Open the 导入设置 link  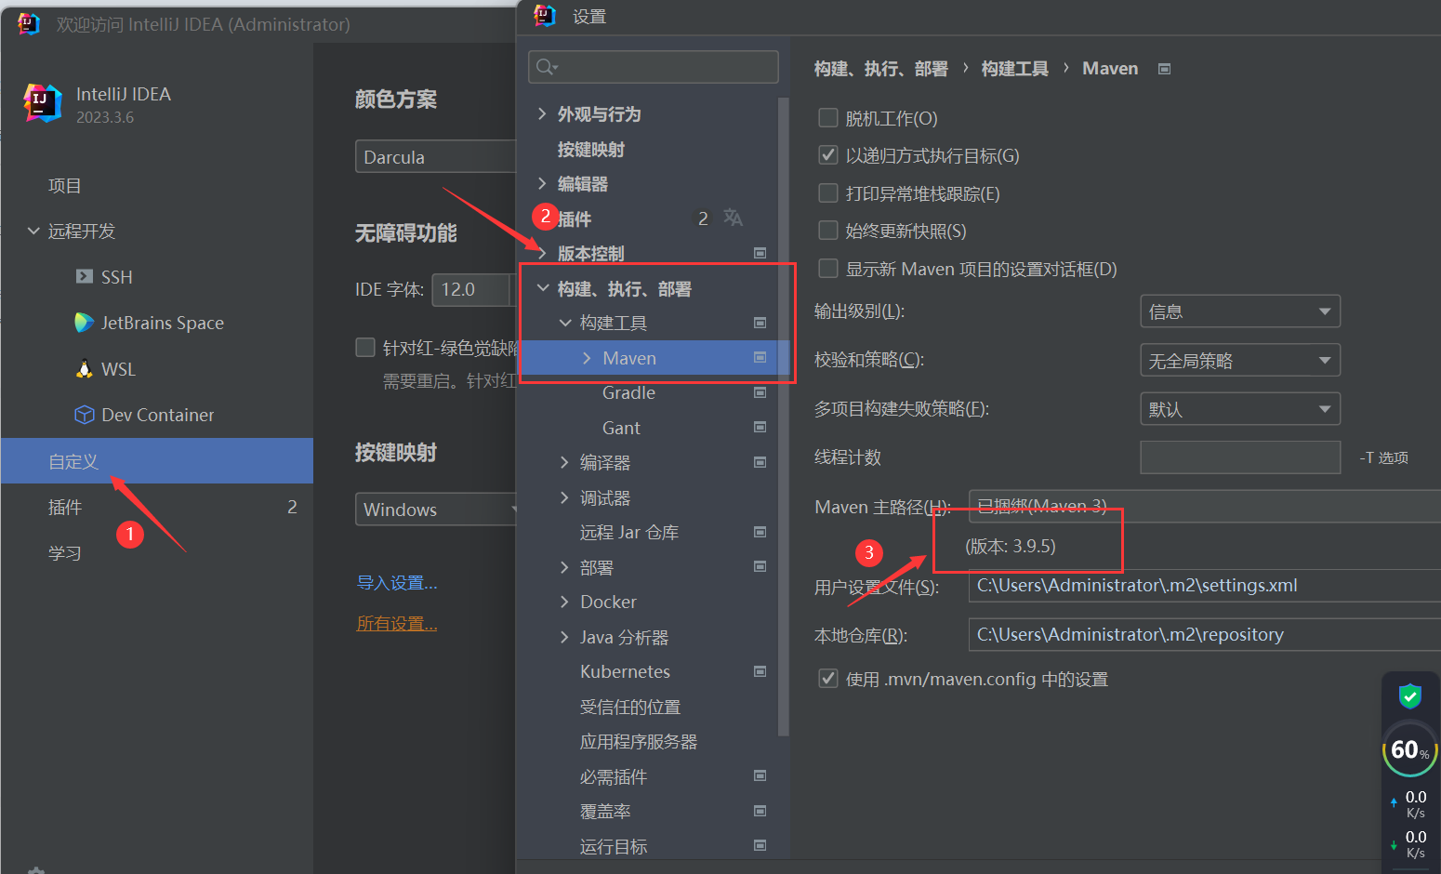coord(397,582)
